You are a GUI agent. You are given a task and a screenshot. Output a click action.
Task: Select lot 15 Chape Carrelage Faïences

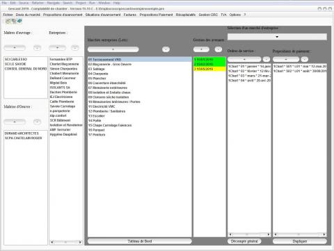tap(140, 125)
